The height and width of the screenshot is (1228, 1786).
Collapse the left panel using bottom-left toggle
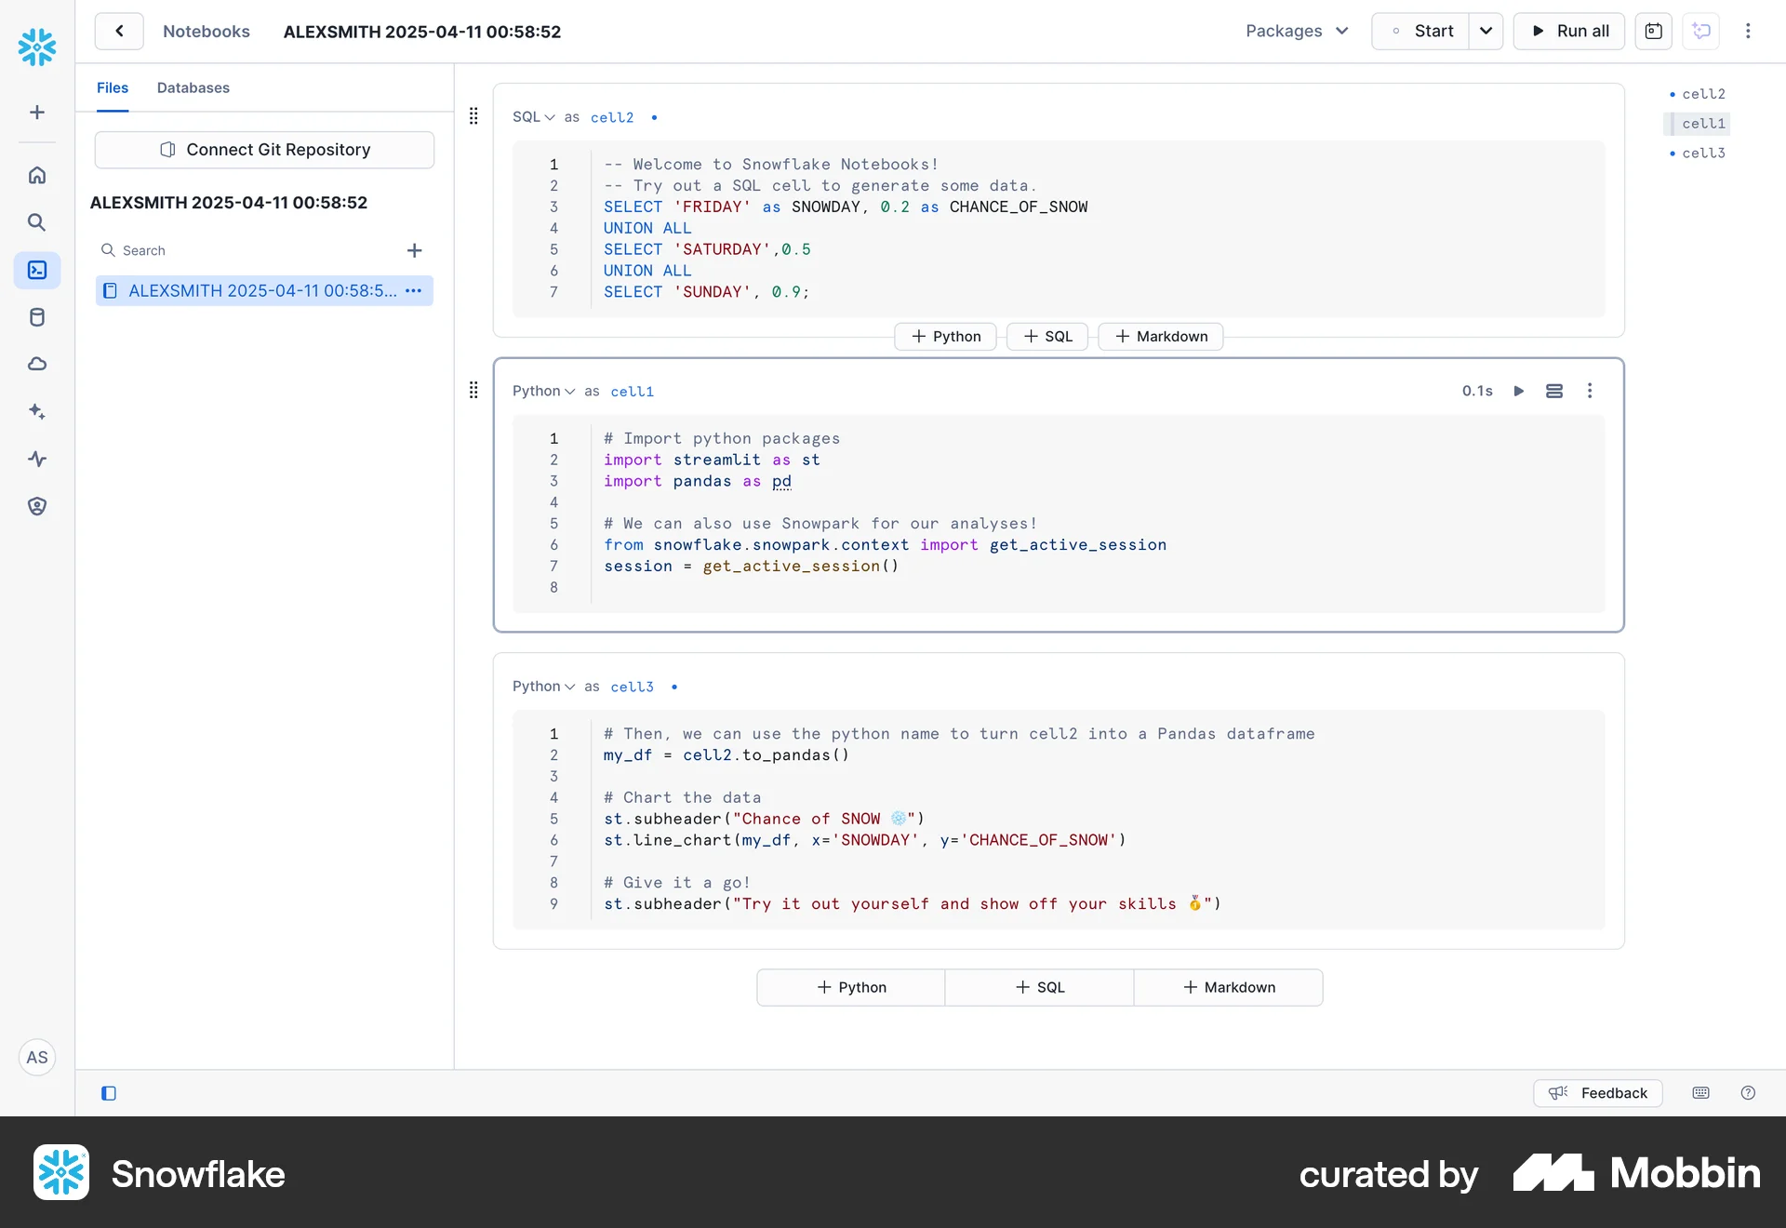[x=108, y=1093]
